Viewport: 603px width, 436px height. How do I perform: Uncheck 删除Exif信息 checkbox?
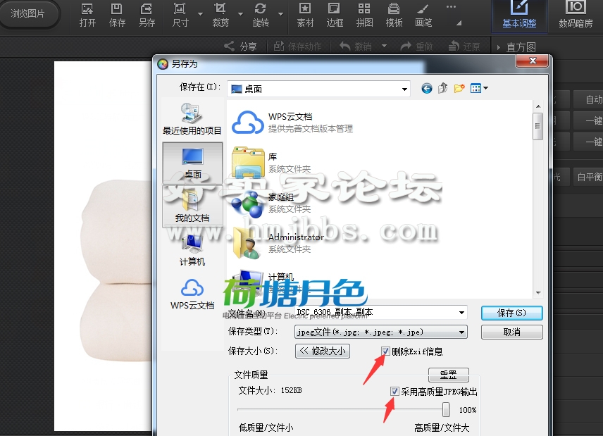pyautogui.click(x=385, y=351)
